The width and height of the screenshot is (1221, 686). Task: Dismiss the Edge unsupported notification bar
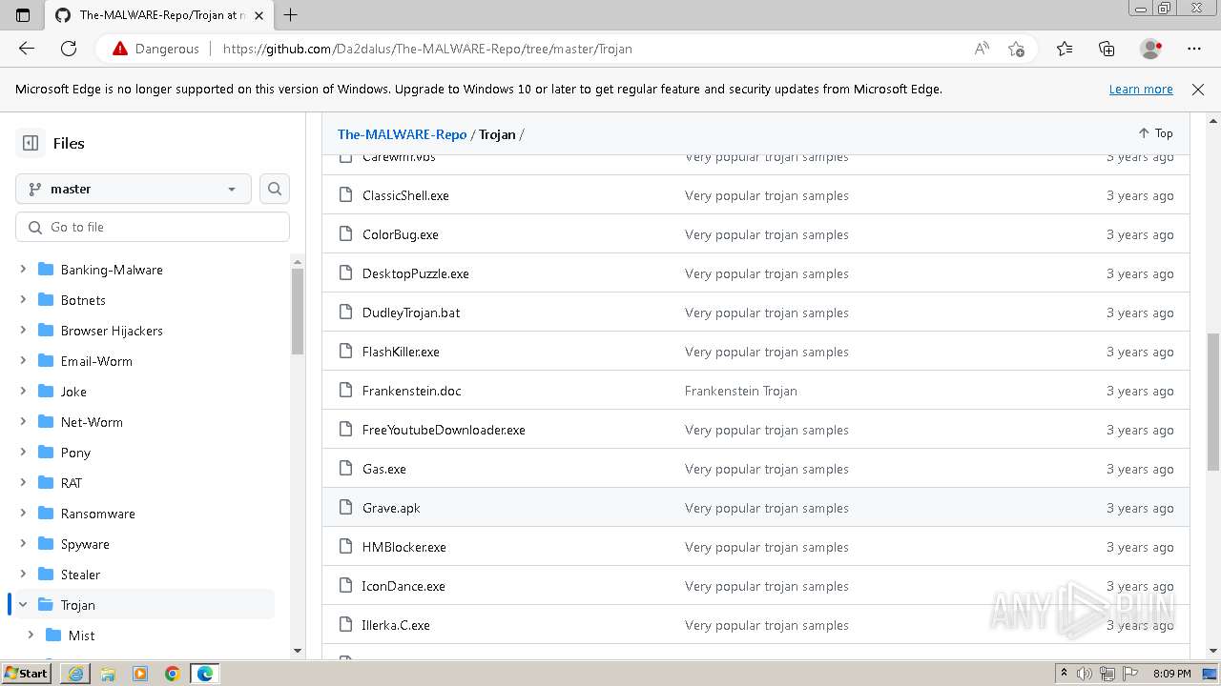pyautogui.click(x=1198, y=89)
